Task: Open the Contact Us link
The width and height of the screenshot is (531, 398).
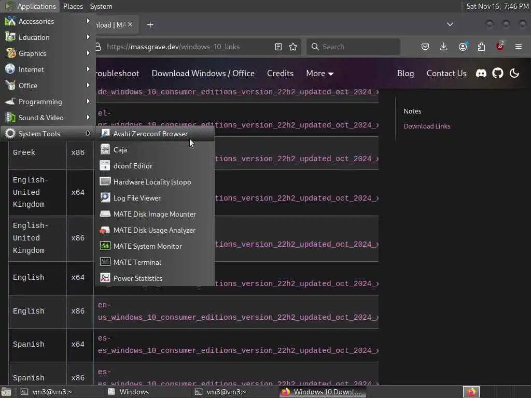Action: (446, 74)
